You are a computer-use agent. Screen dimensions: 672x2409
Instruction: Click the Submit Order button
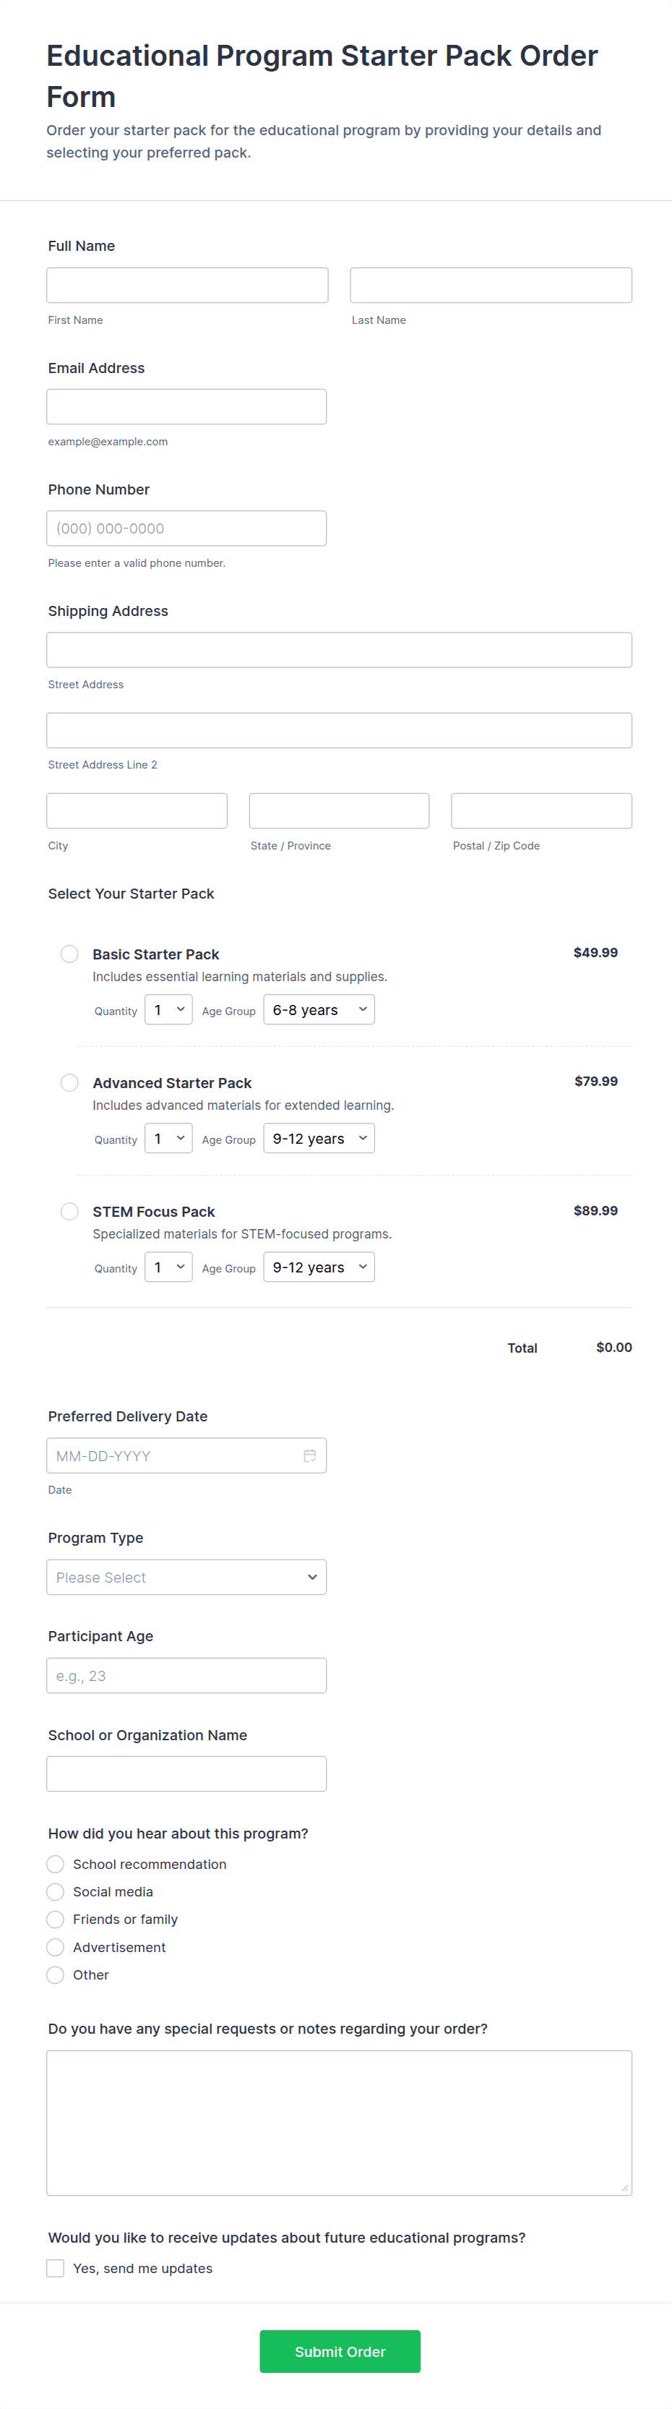click(x=340, y=2351)
